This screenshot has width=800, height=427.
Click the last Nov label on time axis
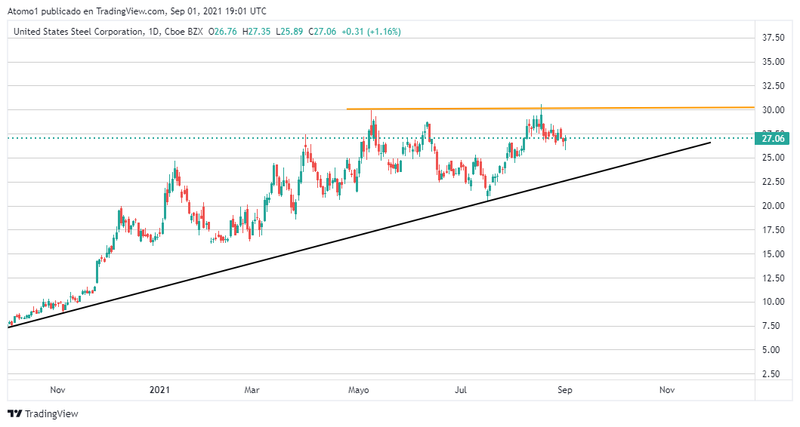[x=667, y=390]
